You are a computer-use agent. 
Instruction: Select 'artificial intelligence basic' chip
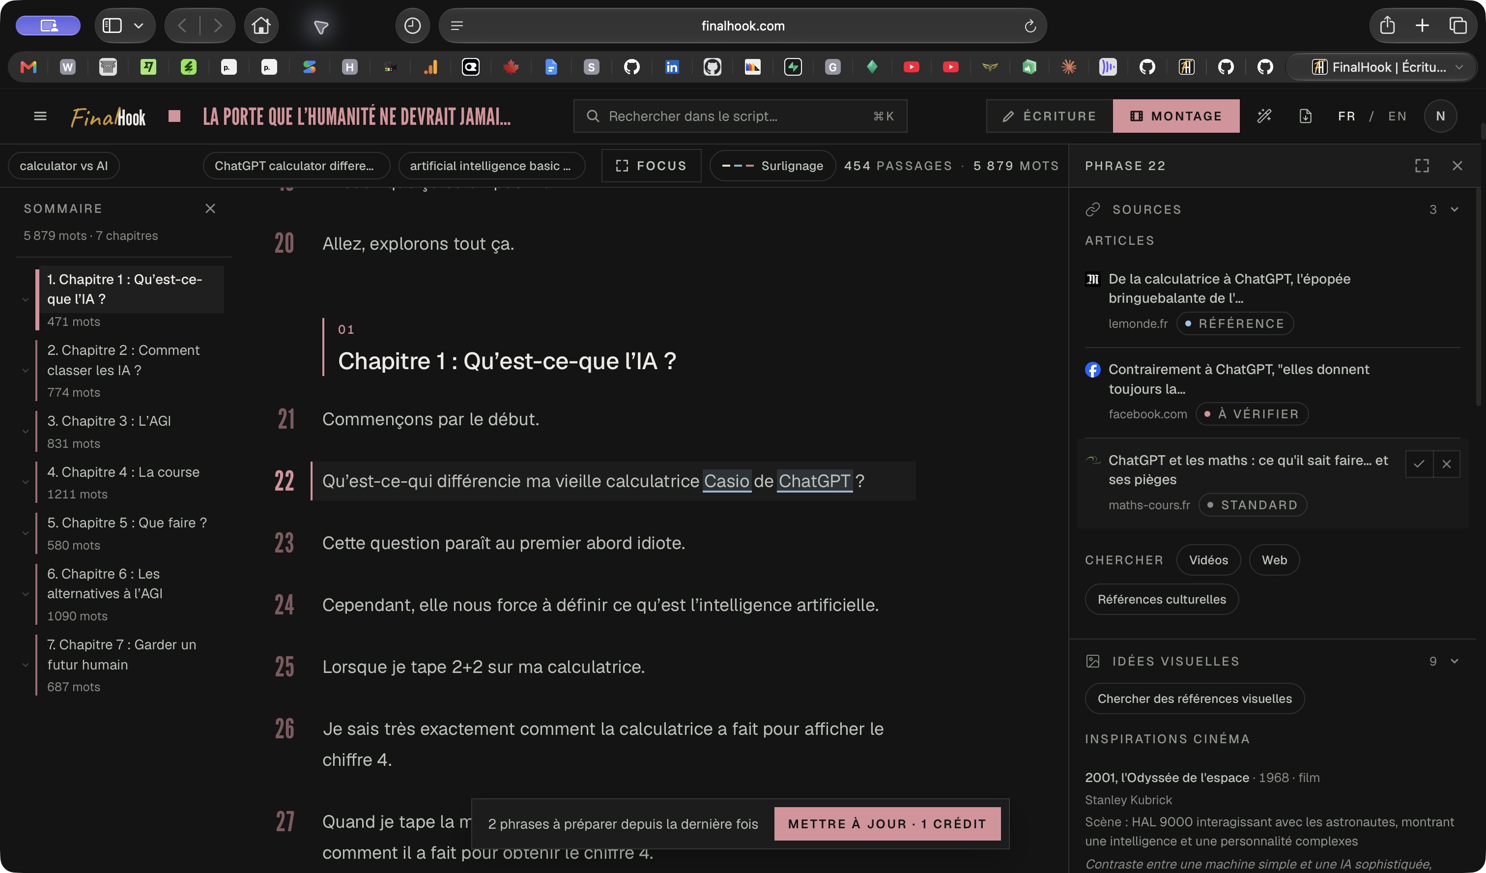point(492,166)
